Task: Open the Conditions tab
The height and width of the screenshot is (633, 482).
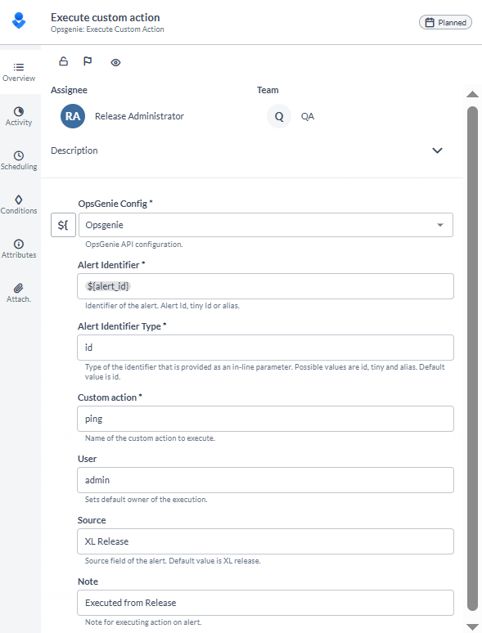Action: click(x=19, y=205)
